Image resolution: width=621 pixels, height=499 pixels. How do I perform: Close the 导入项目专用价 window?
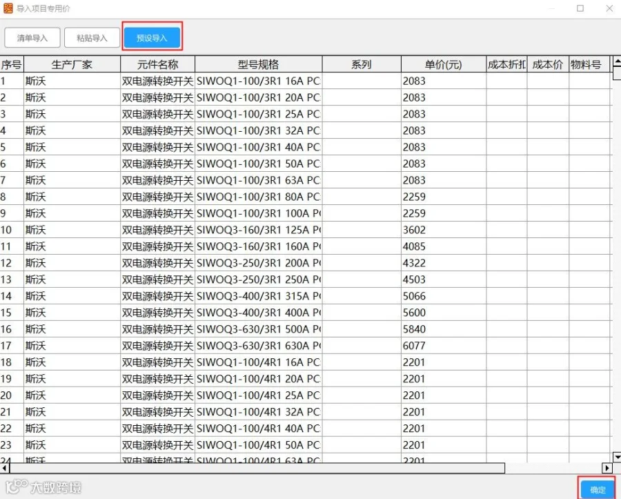pyautogui.click(x=609, y=8)
